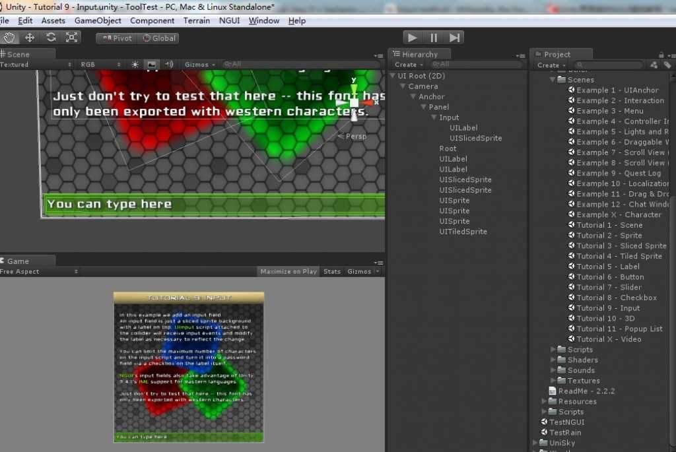Start Play mode
This screenshot has width=676, height=452.
click(413, 38)
